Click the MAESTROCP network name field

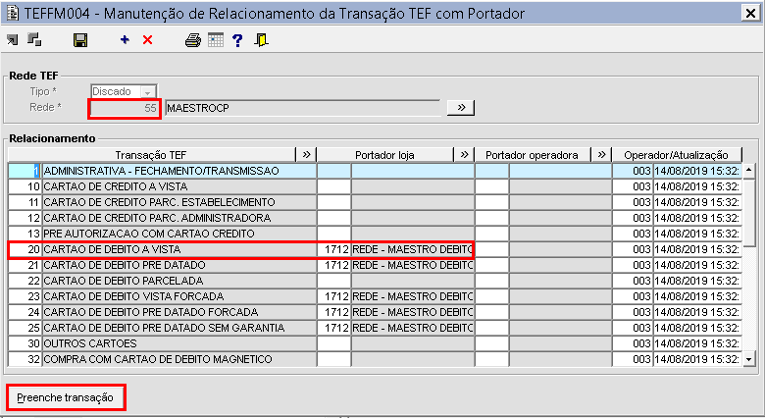click(x=302, y=108)
